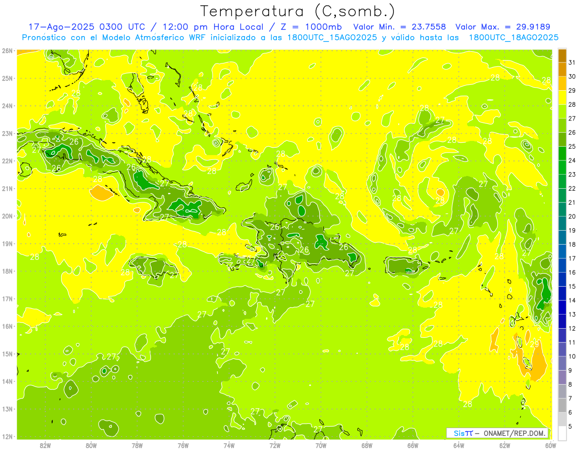585x452 pixels.
Task: Pick the green colorbar swatch between 23 and 24
Action: coord(562,167)
